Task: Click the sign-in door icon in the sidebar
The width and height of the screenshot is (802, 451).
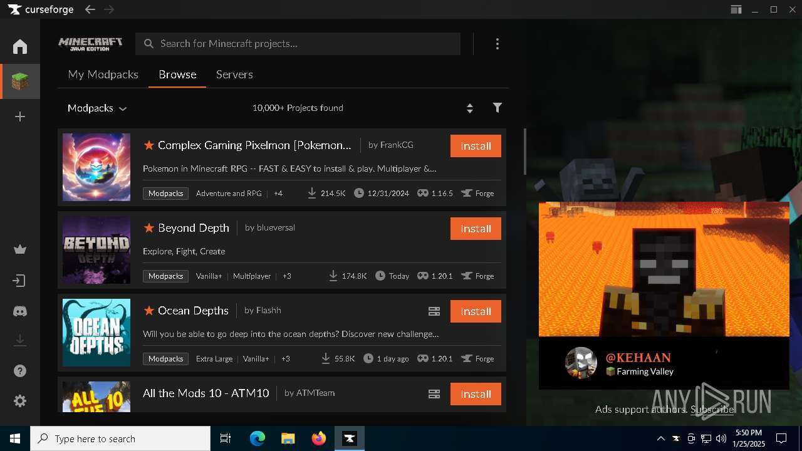Action: coord(20,281)
